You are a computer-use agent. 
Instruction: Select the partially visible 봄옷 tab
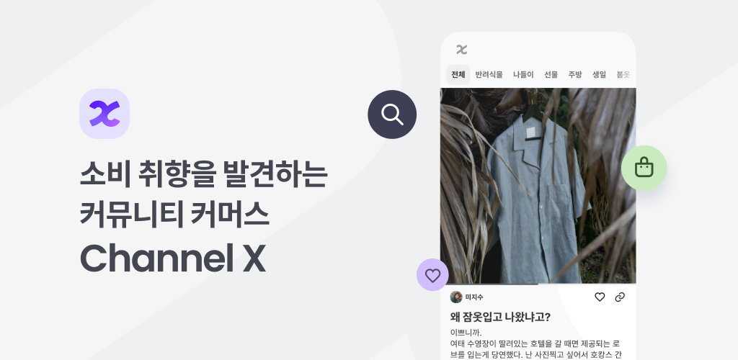pos(623,75)
